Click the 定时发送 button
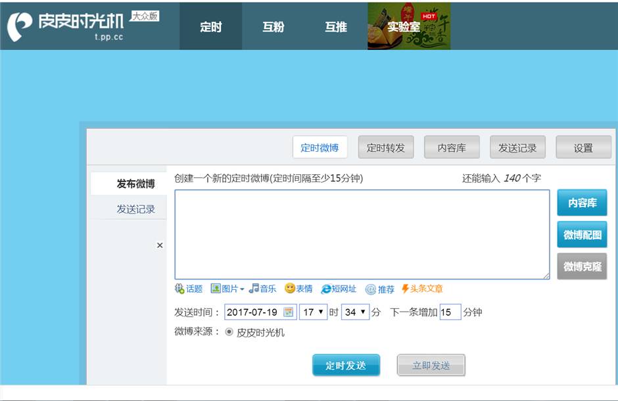This screenshot has height=401, width=618. (346, 366)
